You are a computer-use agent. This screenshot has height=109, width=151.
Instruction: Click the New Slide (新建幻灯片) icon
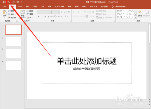click(x=23, y=12)
